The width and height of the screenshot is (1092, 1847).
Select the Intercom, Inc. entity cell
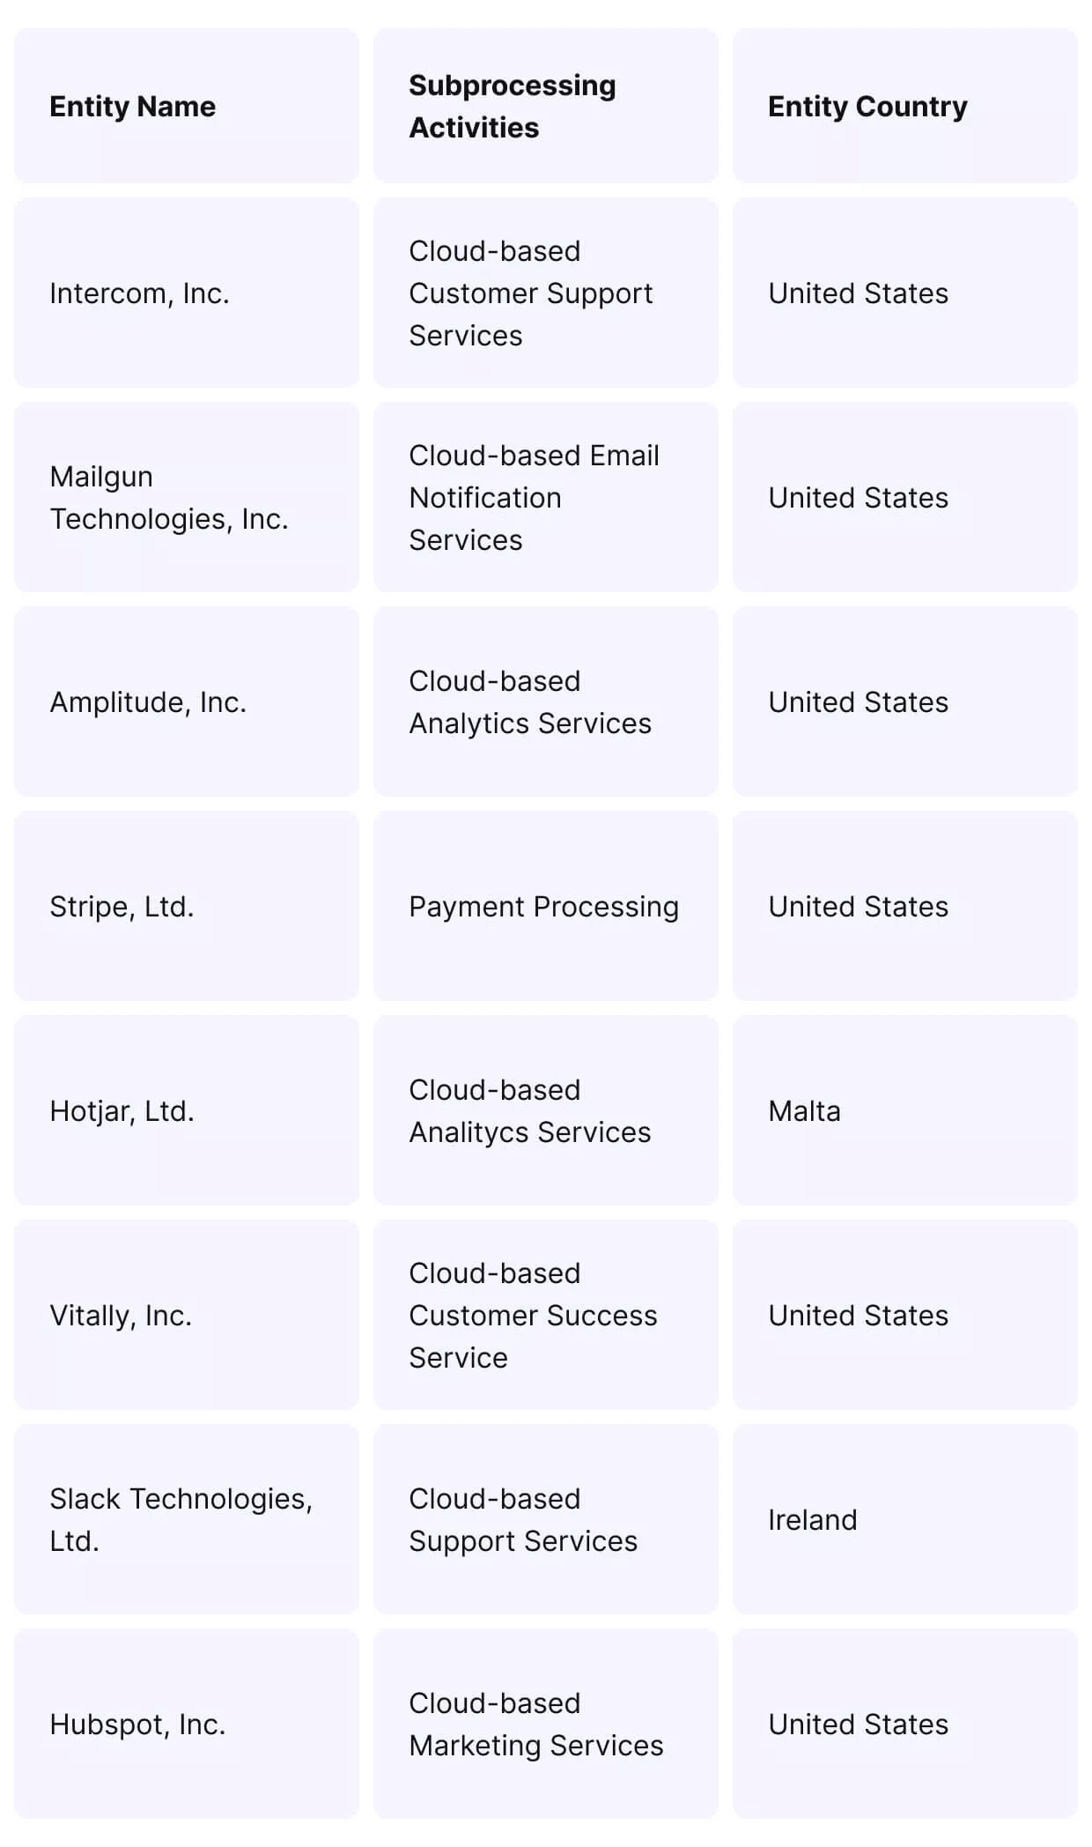pos(187,293)
